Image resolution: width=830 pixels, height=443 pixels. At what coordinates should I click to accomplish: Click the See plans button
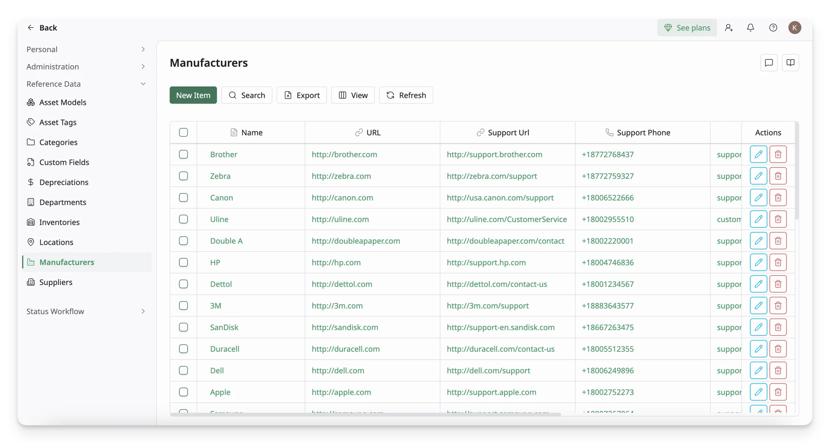coord(687,28)
